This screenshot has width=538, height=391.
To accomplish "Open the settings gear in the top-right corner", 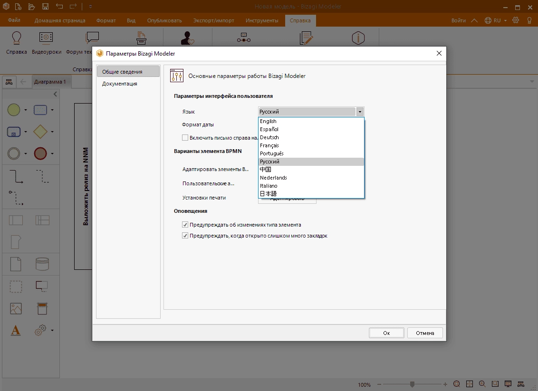I will tap(516, 20).
